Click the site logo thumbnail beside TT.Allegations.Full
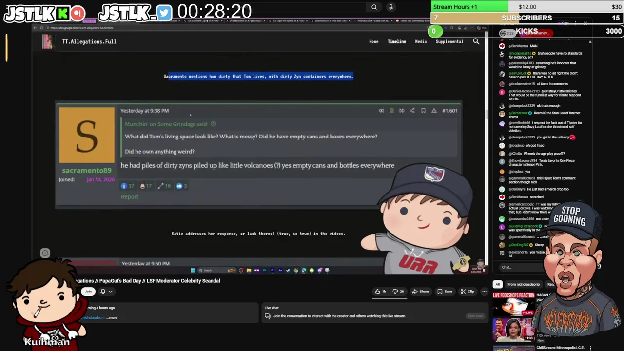This screenshot has height=351, width=624. pos(48,41)
